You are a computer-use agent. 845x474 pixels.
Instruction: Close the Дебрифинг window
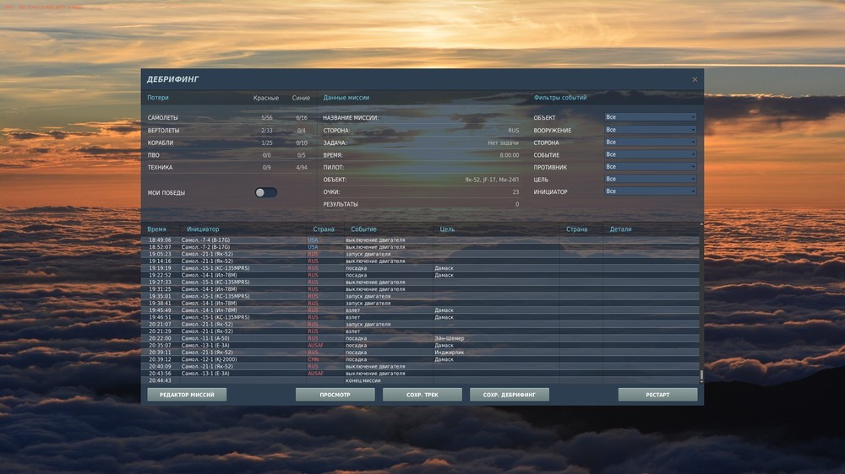tap(695, 79)
